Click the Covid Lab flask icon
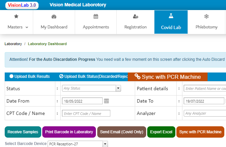Viewport: 226px width, 147px height. [171, 16]
